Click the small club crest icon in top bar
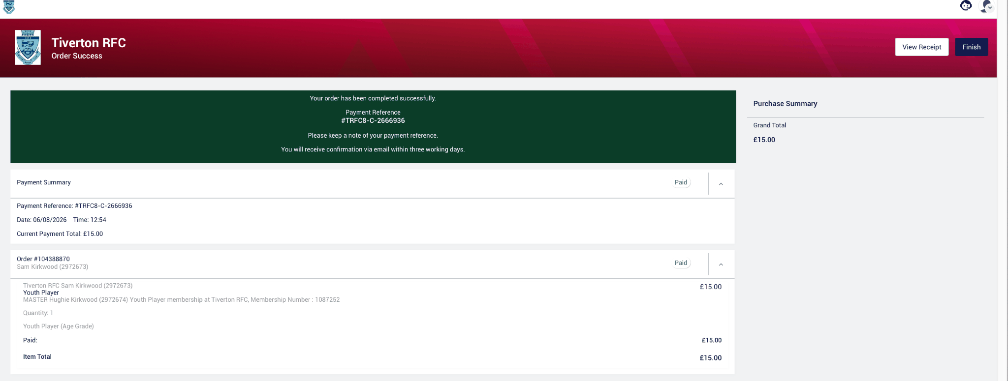 tap(9, 7)
